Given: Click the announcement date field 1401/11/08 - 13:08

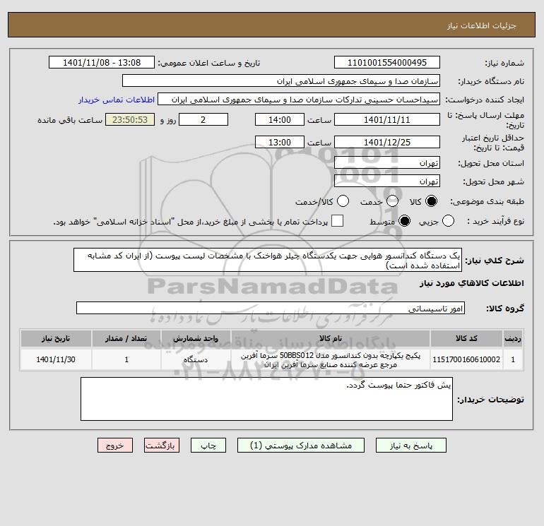Looking at the screenshot, I should [102, 63].
